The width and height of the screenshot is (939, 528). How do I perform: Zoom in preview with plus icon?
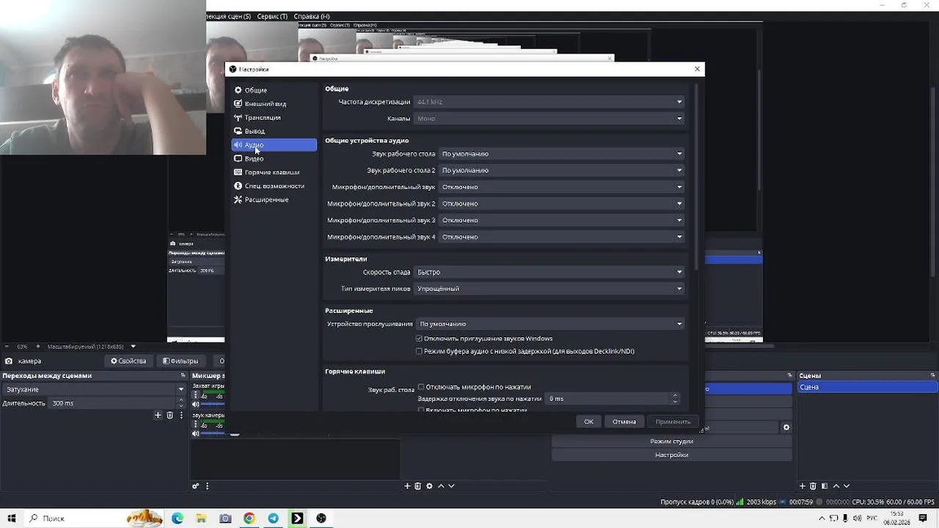click(38, 346)
